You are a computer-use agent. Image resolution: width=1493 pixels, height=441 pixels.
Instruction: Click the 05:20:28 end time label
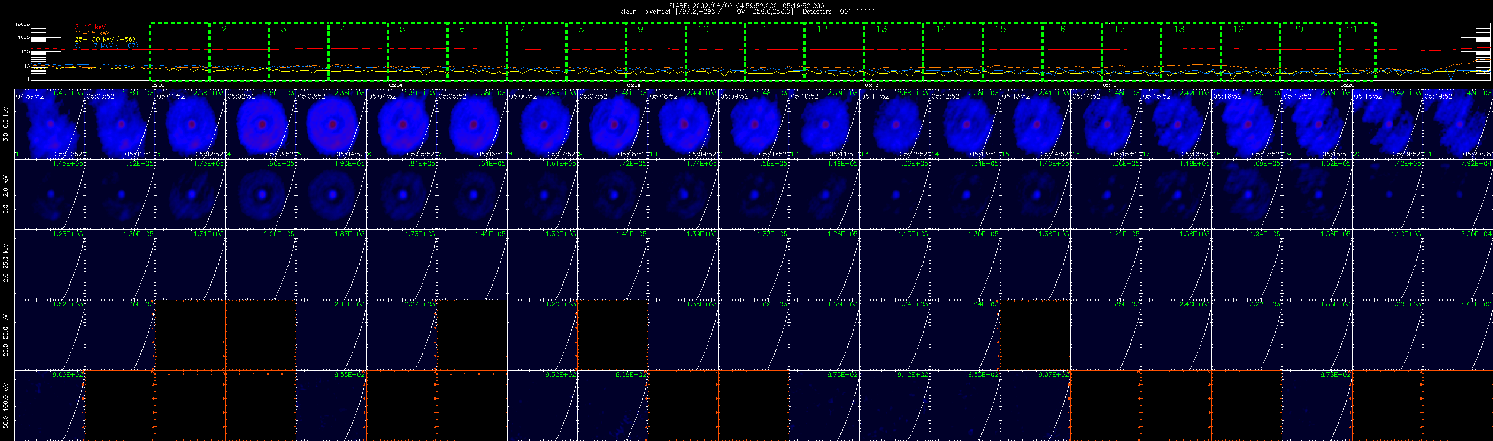[x=1479, y=154]
